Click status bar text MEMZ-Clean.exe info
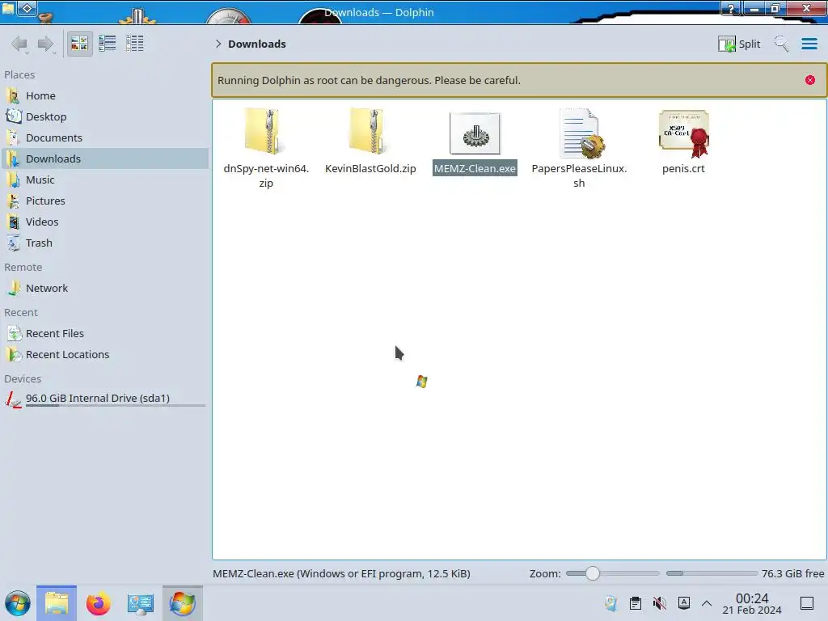The image size is (828, 621). [x=341, y=573]
